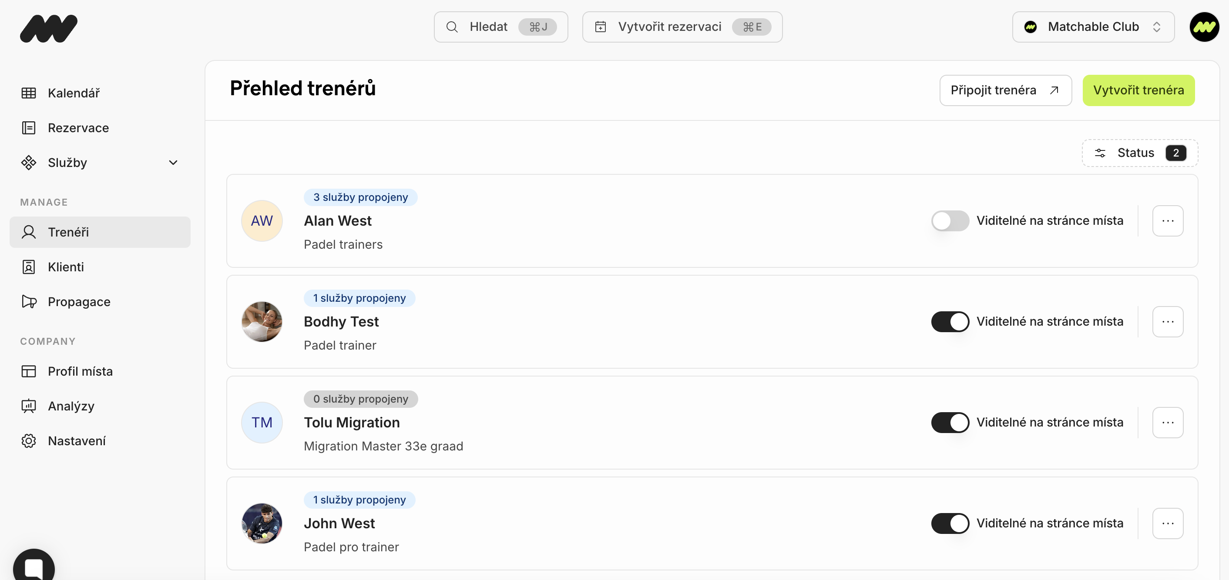
Task: Open the chat support bubble icon
Action: (x=34, y=567)
